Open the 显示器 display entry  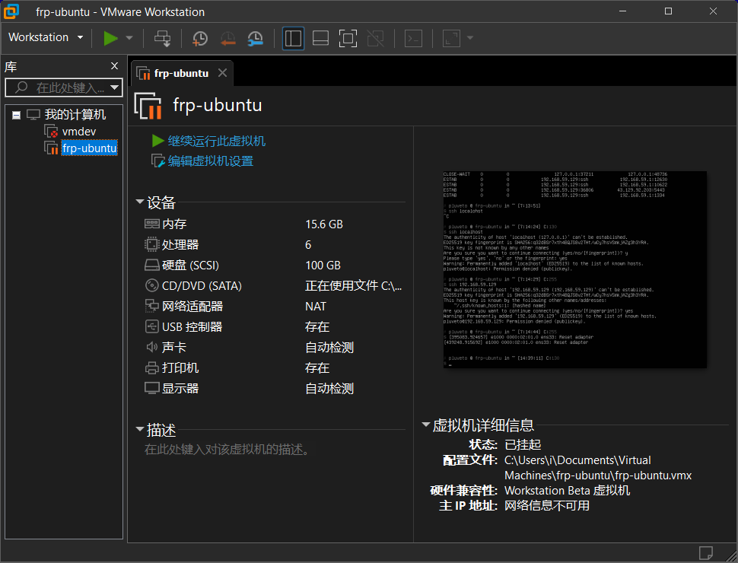tap(180, 388)
